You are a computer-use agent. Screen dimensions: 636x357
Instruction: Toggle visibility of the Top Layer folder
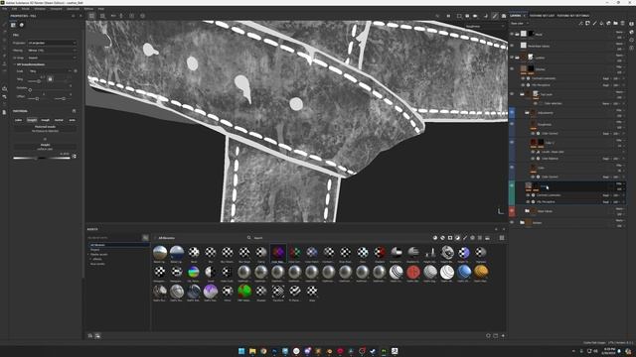512,94
